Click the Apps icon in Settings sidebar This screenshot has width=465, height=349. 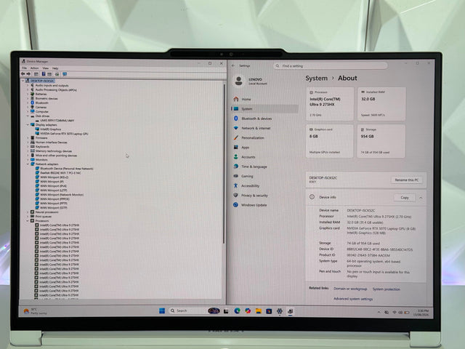coord(235,147)
